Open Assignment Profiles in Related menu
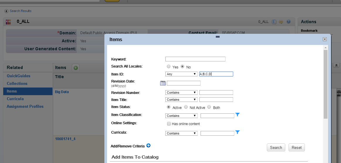This screenshot has height=163, width=341. click(x=25, y=107)
